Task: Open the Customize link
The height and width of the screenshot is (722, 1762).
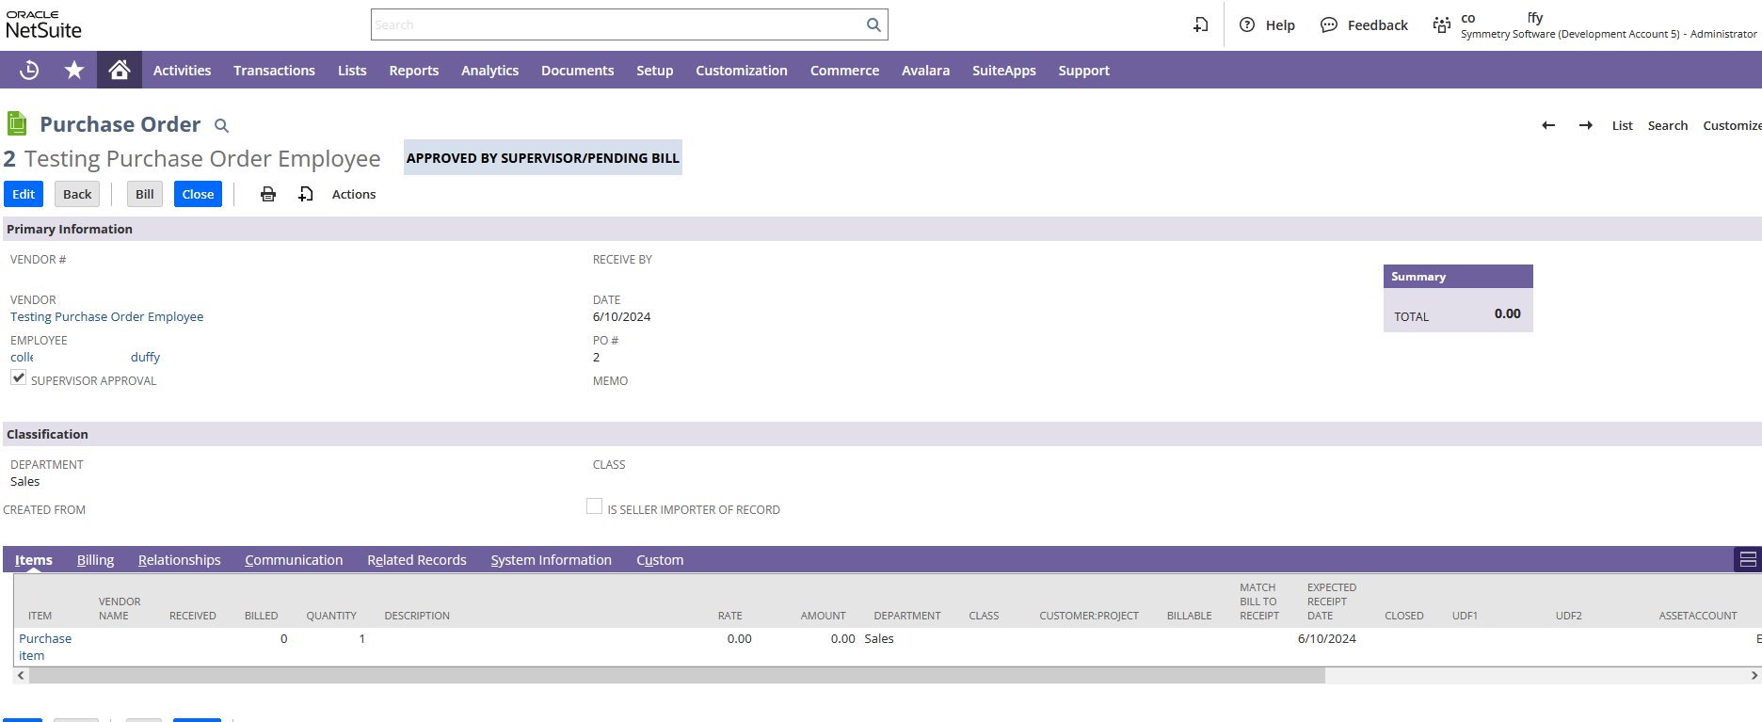Action: pyautogui.click(x=1732, y=125)
